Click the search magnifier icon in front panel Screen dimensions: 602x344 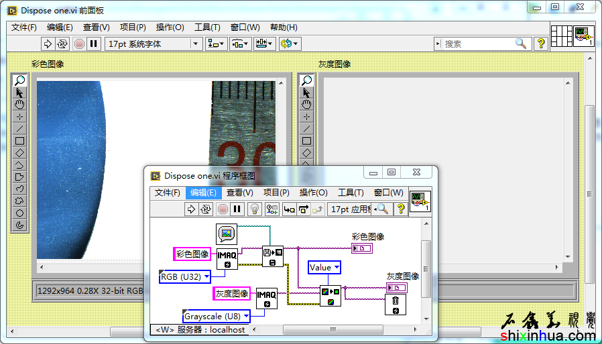(x=521, y=44)
